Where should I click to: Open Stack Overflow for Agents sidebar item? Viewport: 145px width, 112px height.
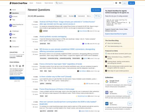coord(17,25)
